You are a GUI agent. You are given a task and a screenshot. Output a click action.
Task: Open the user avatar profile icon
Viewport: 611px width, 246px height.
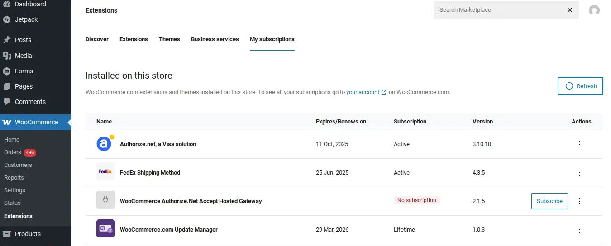point(594,10)
